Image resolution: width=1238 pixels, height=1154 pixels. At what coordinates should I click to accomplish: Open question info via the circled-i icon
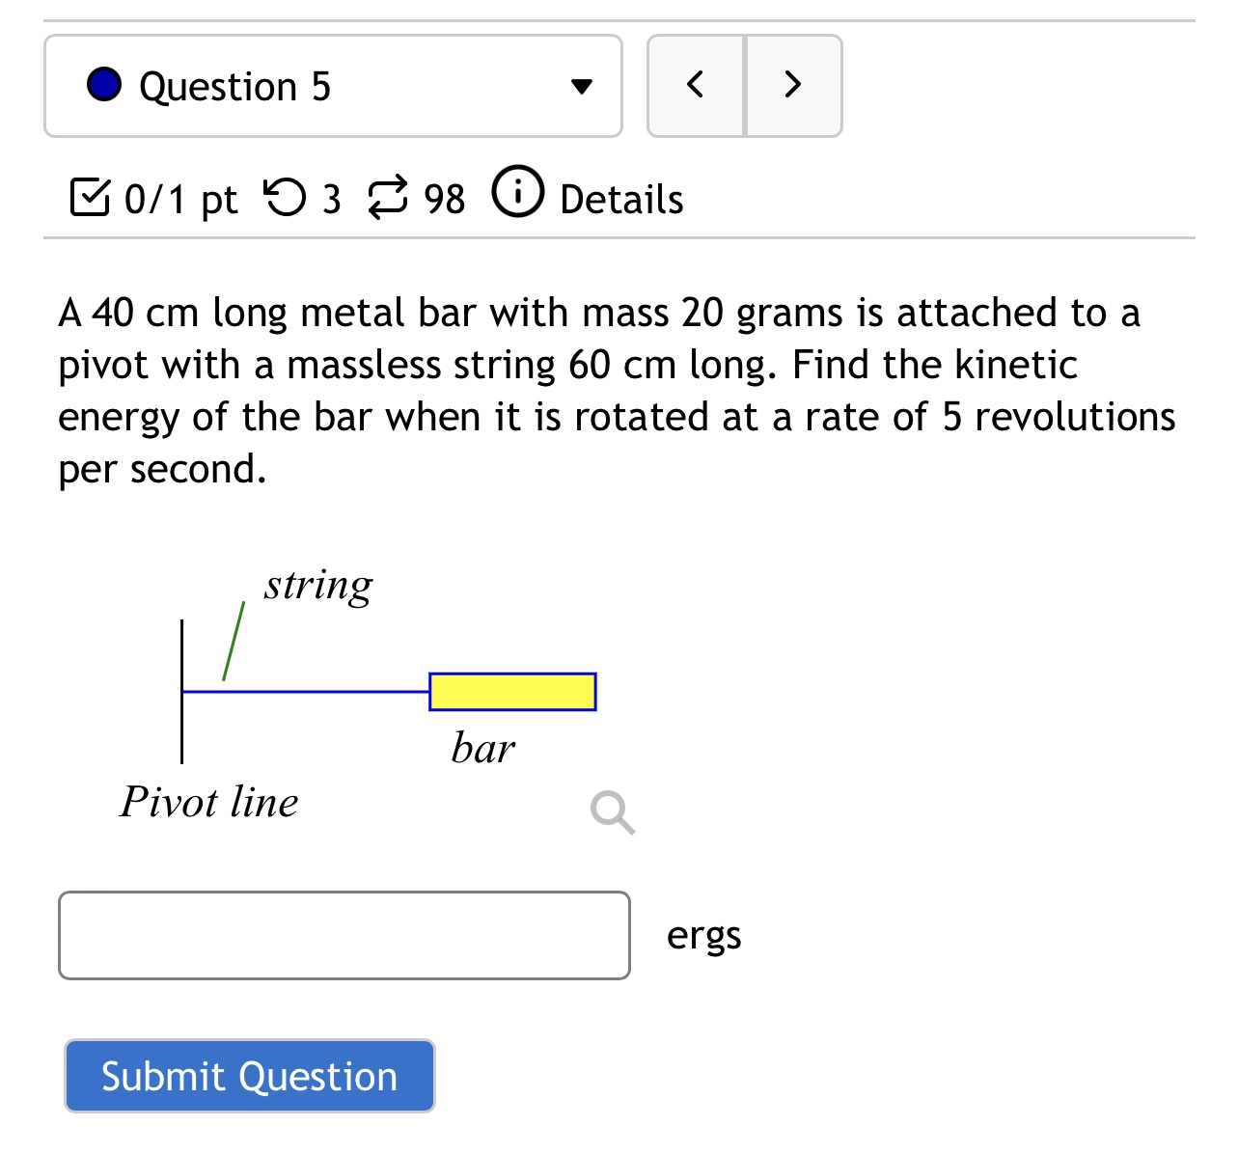[517, 193]
